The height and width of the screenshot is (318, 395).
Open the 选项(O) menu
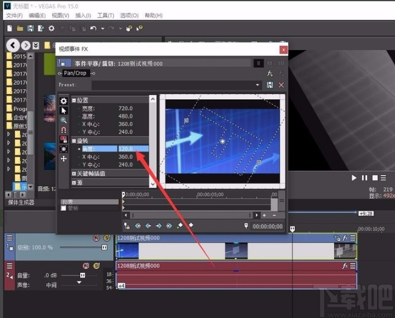(129, 15)
